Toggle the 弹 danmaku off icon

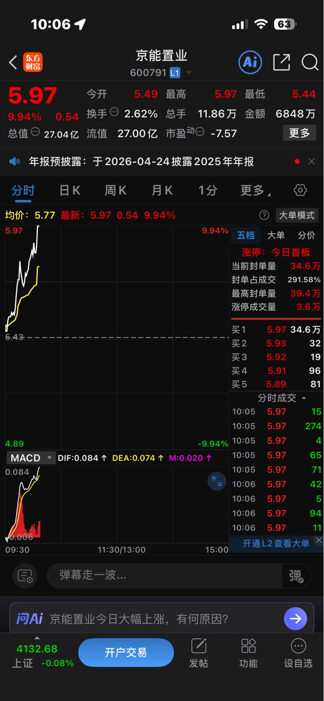click(296, 576)
